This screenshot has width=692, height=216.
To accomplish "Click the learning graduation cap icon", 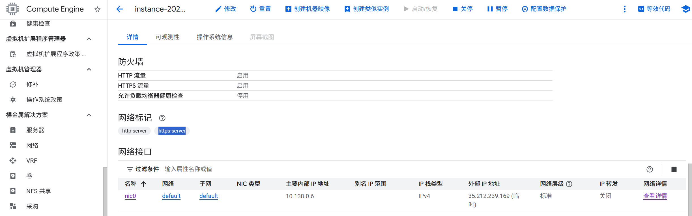I will point(685,9).
